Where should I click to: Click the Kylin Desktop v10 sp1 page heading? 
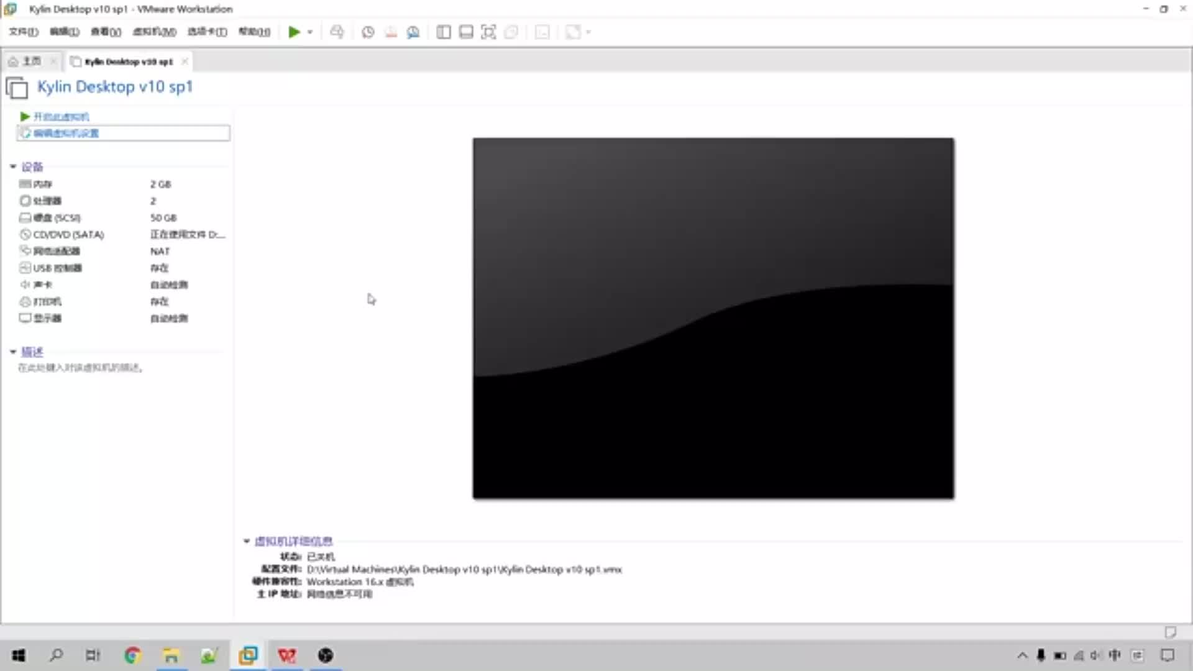click(115, 87)
